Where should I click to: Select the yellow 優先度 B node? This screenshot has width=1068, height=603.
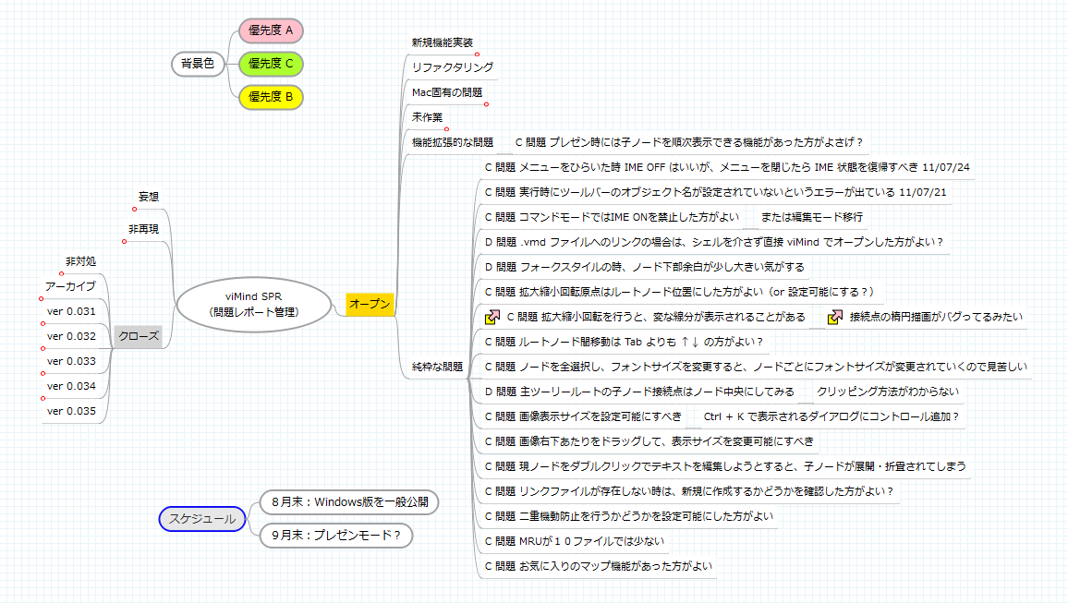tap(271, 97)
